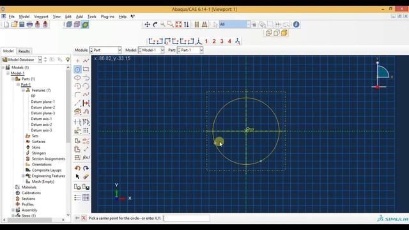Open the Viewport menu
The width and height of the screenshot is (409, 230).
[x=41, y=17]
